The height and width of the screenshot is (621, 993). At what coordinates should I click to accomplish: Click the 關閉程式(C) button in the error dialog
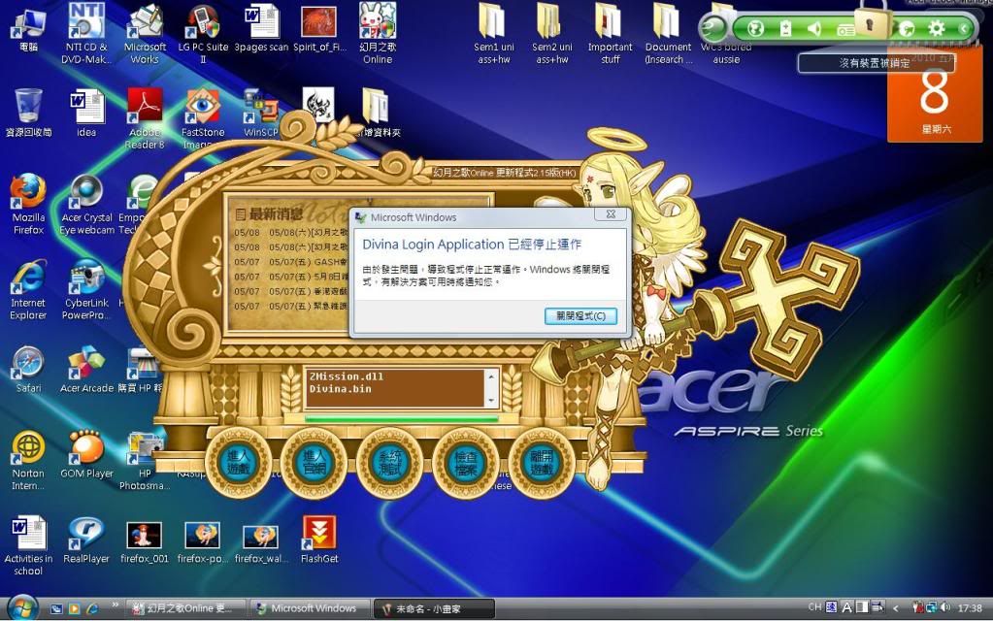[580, 316]
